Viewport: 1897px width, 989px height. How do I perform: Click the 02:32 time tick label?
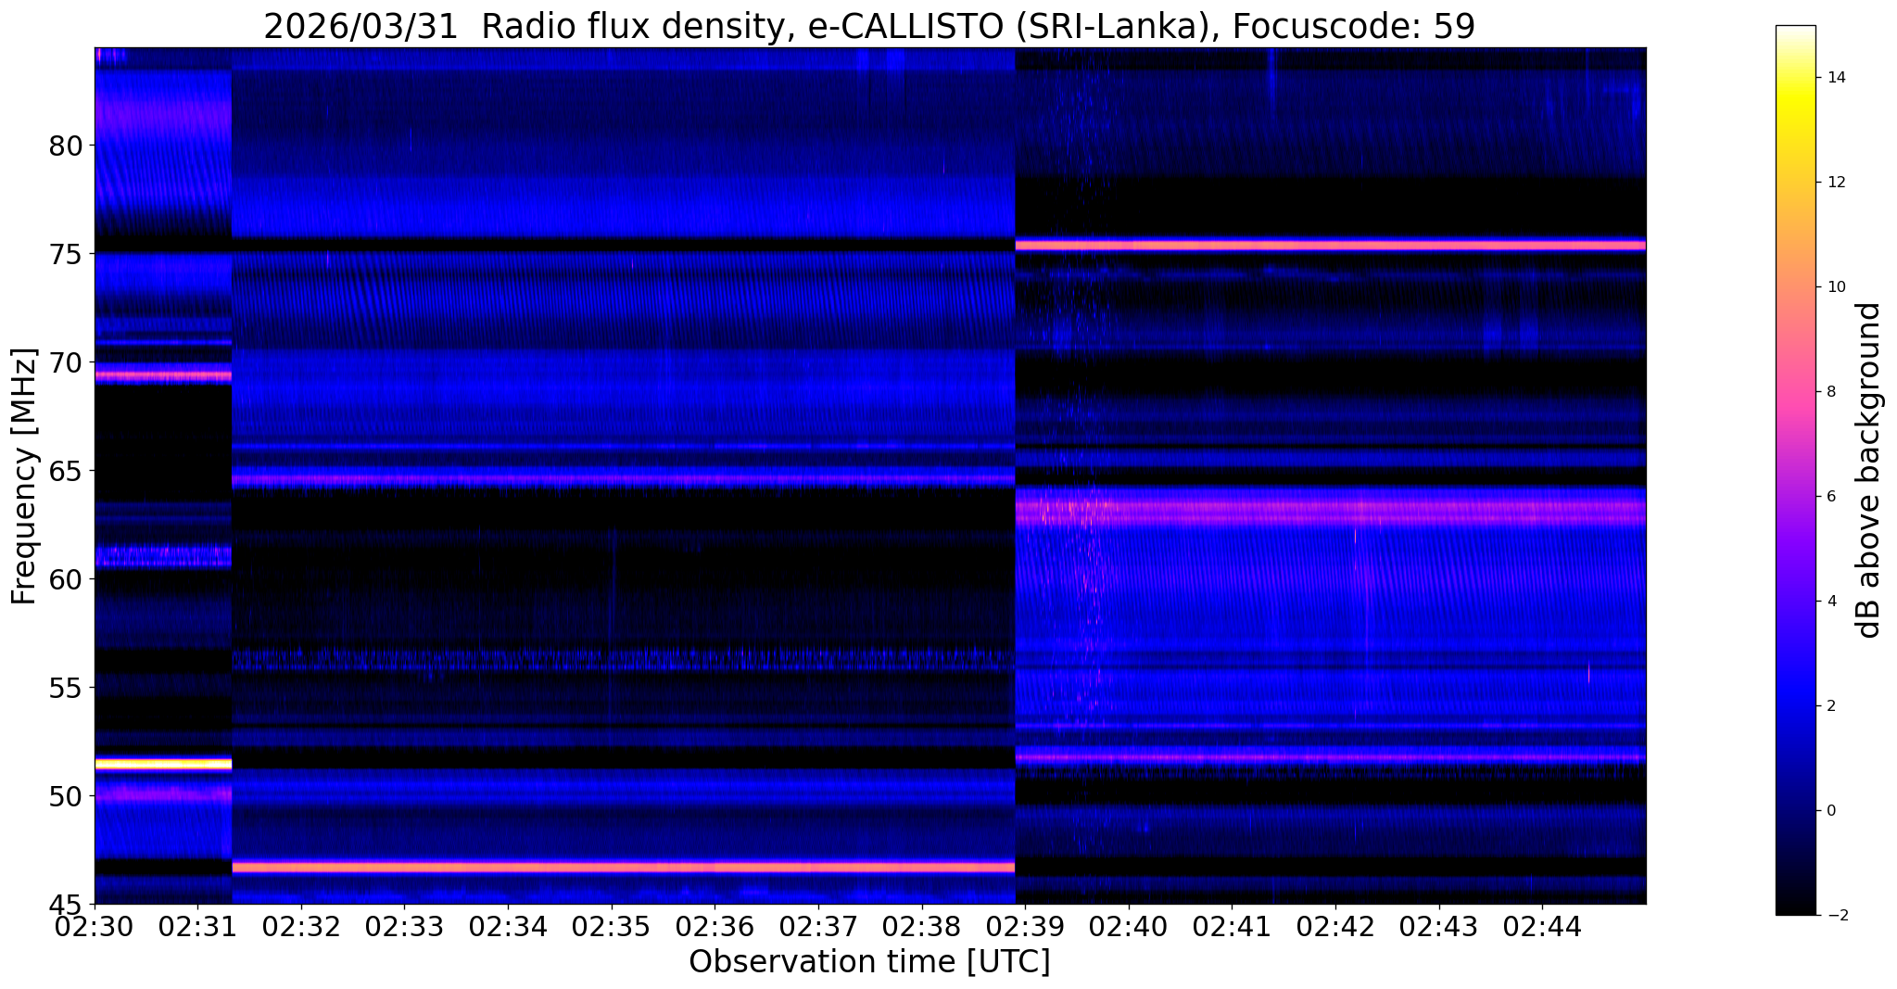[300, 926]
